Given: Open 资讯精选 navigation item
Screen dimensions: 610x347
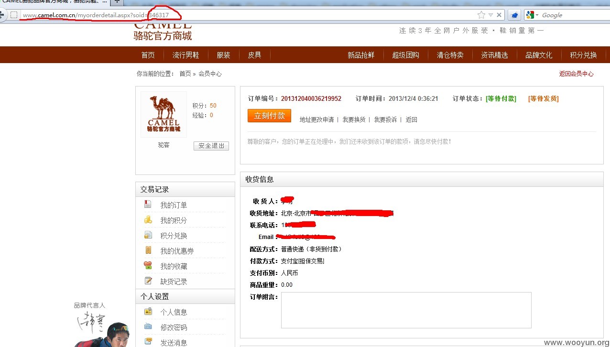Looking at the screenshot, I should (x=494, y=55).
